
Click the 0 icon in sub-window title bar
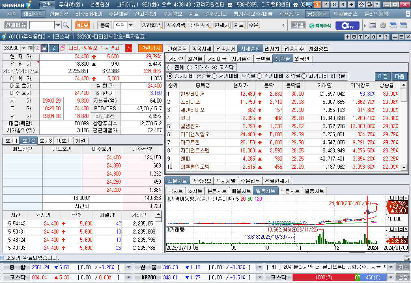(x=374, y=37)
